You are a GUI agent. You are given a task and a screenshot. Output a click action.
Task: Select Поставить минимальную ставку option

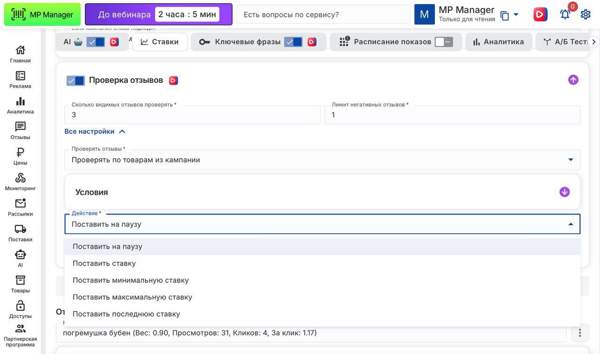click(x=131, y=280)
